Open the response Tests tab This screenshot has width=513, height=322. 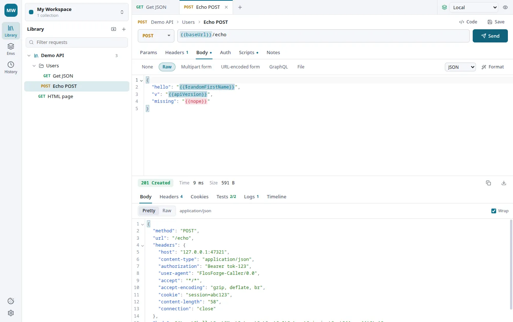(x=226, y=197)
